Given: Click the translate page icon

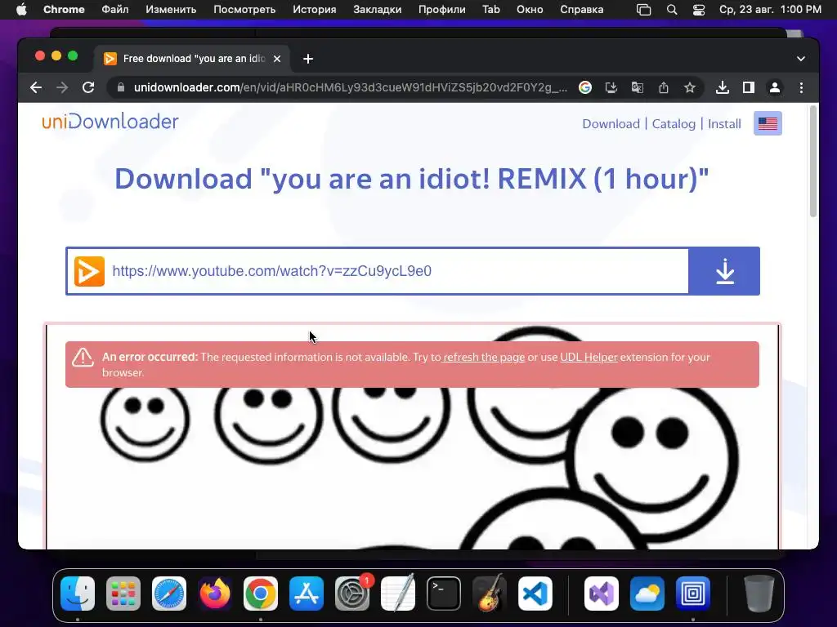Looking at the screenshot, I should coord(638,87).
